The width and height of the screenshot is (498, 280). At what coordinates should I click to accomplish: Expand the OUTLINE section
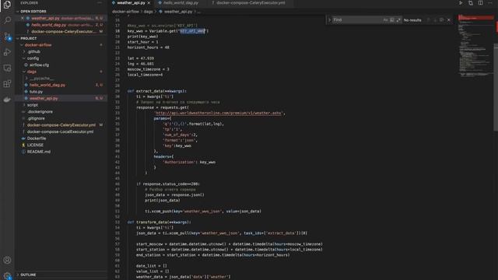(x=18, y=275)
